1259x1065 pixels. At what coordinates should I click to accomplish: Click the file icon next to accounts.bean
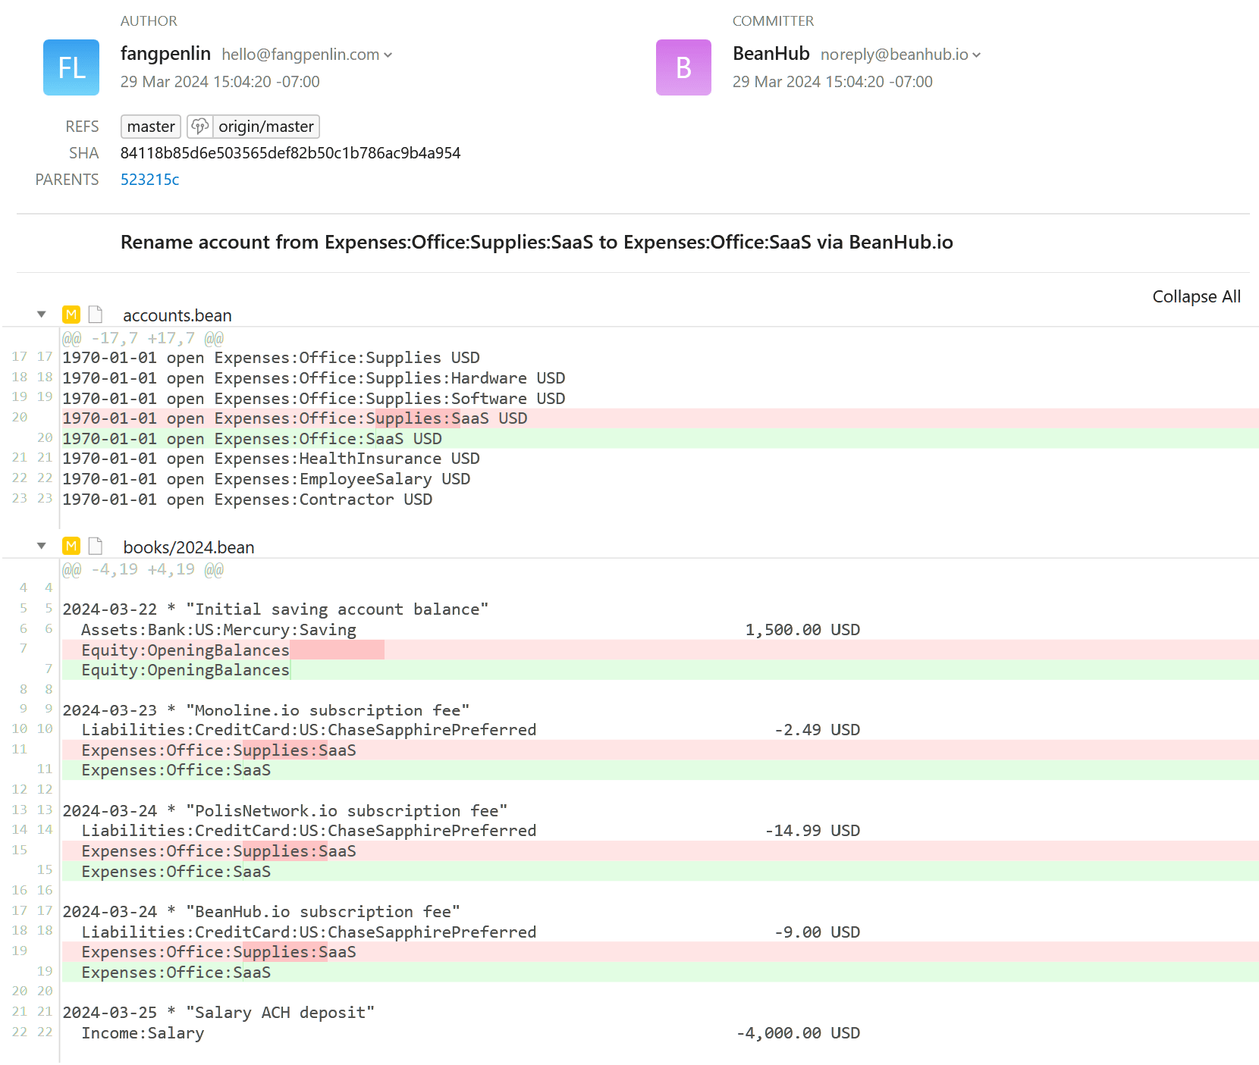96,315
